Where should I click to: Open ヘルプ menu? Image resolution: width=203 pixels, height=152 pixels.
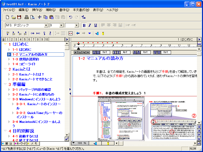(112, 10)
